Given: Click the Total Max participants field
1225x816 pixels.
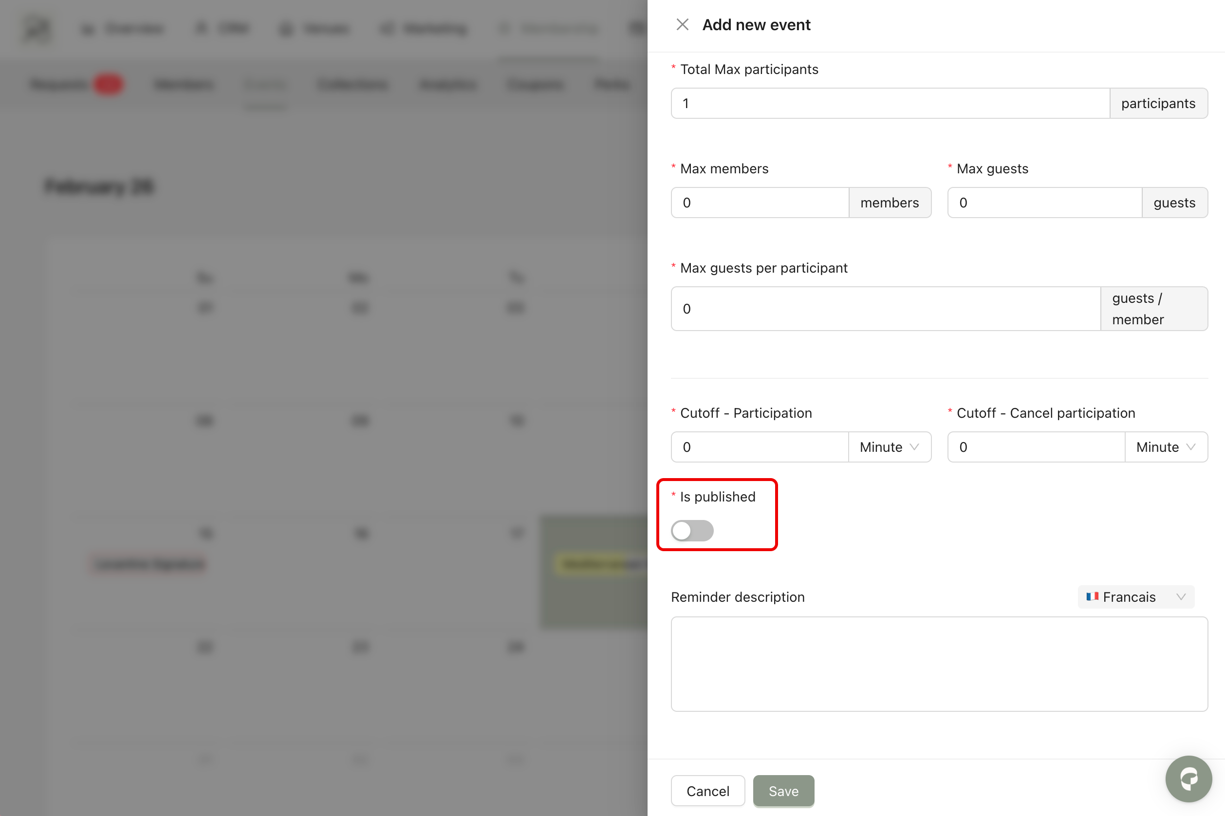Looking at the screenshot, I should (x=890, y=104).
